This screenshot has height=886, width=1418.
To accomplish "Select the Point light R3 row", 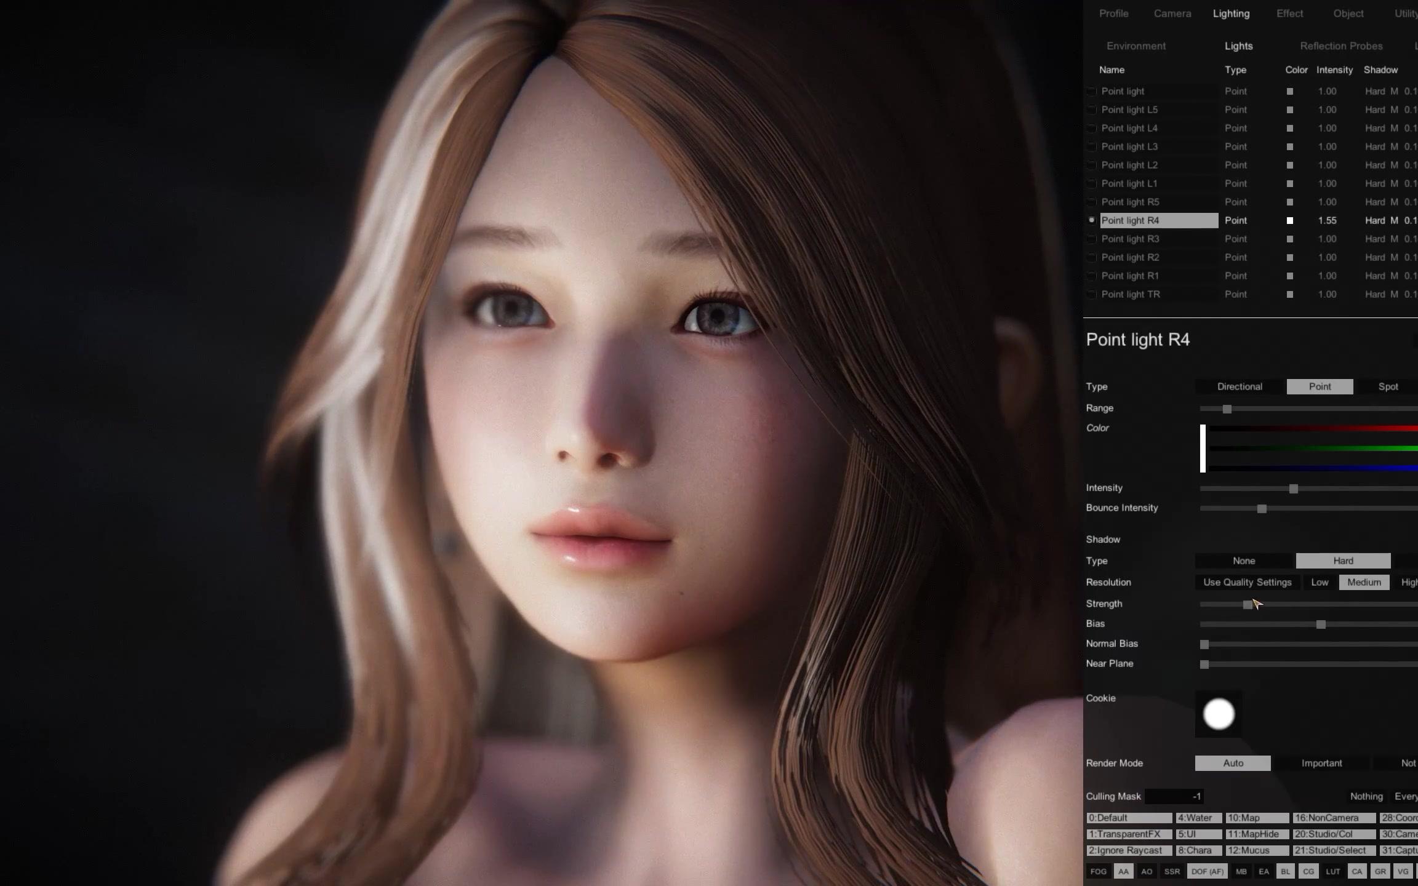I will pyautogui.click(x=1159, y=239).
